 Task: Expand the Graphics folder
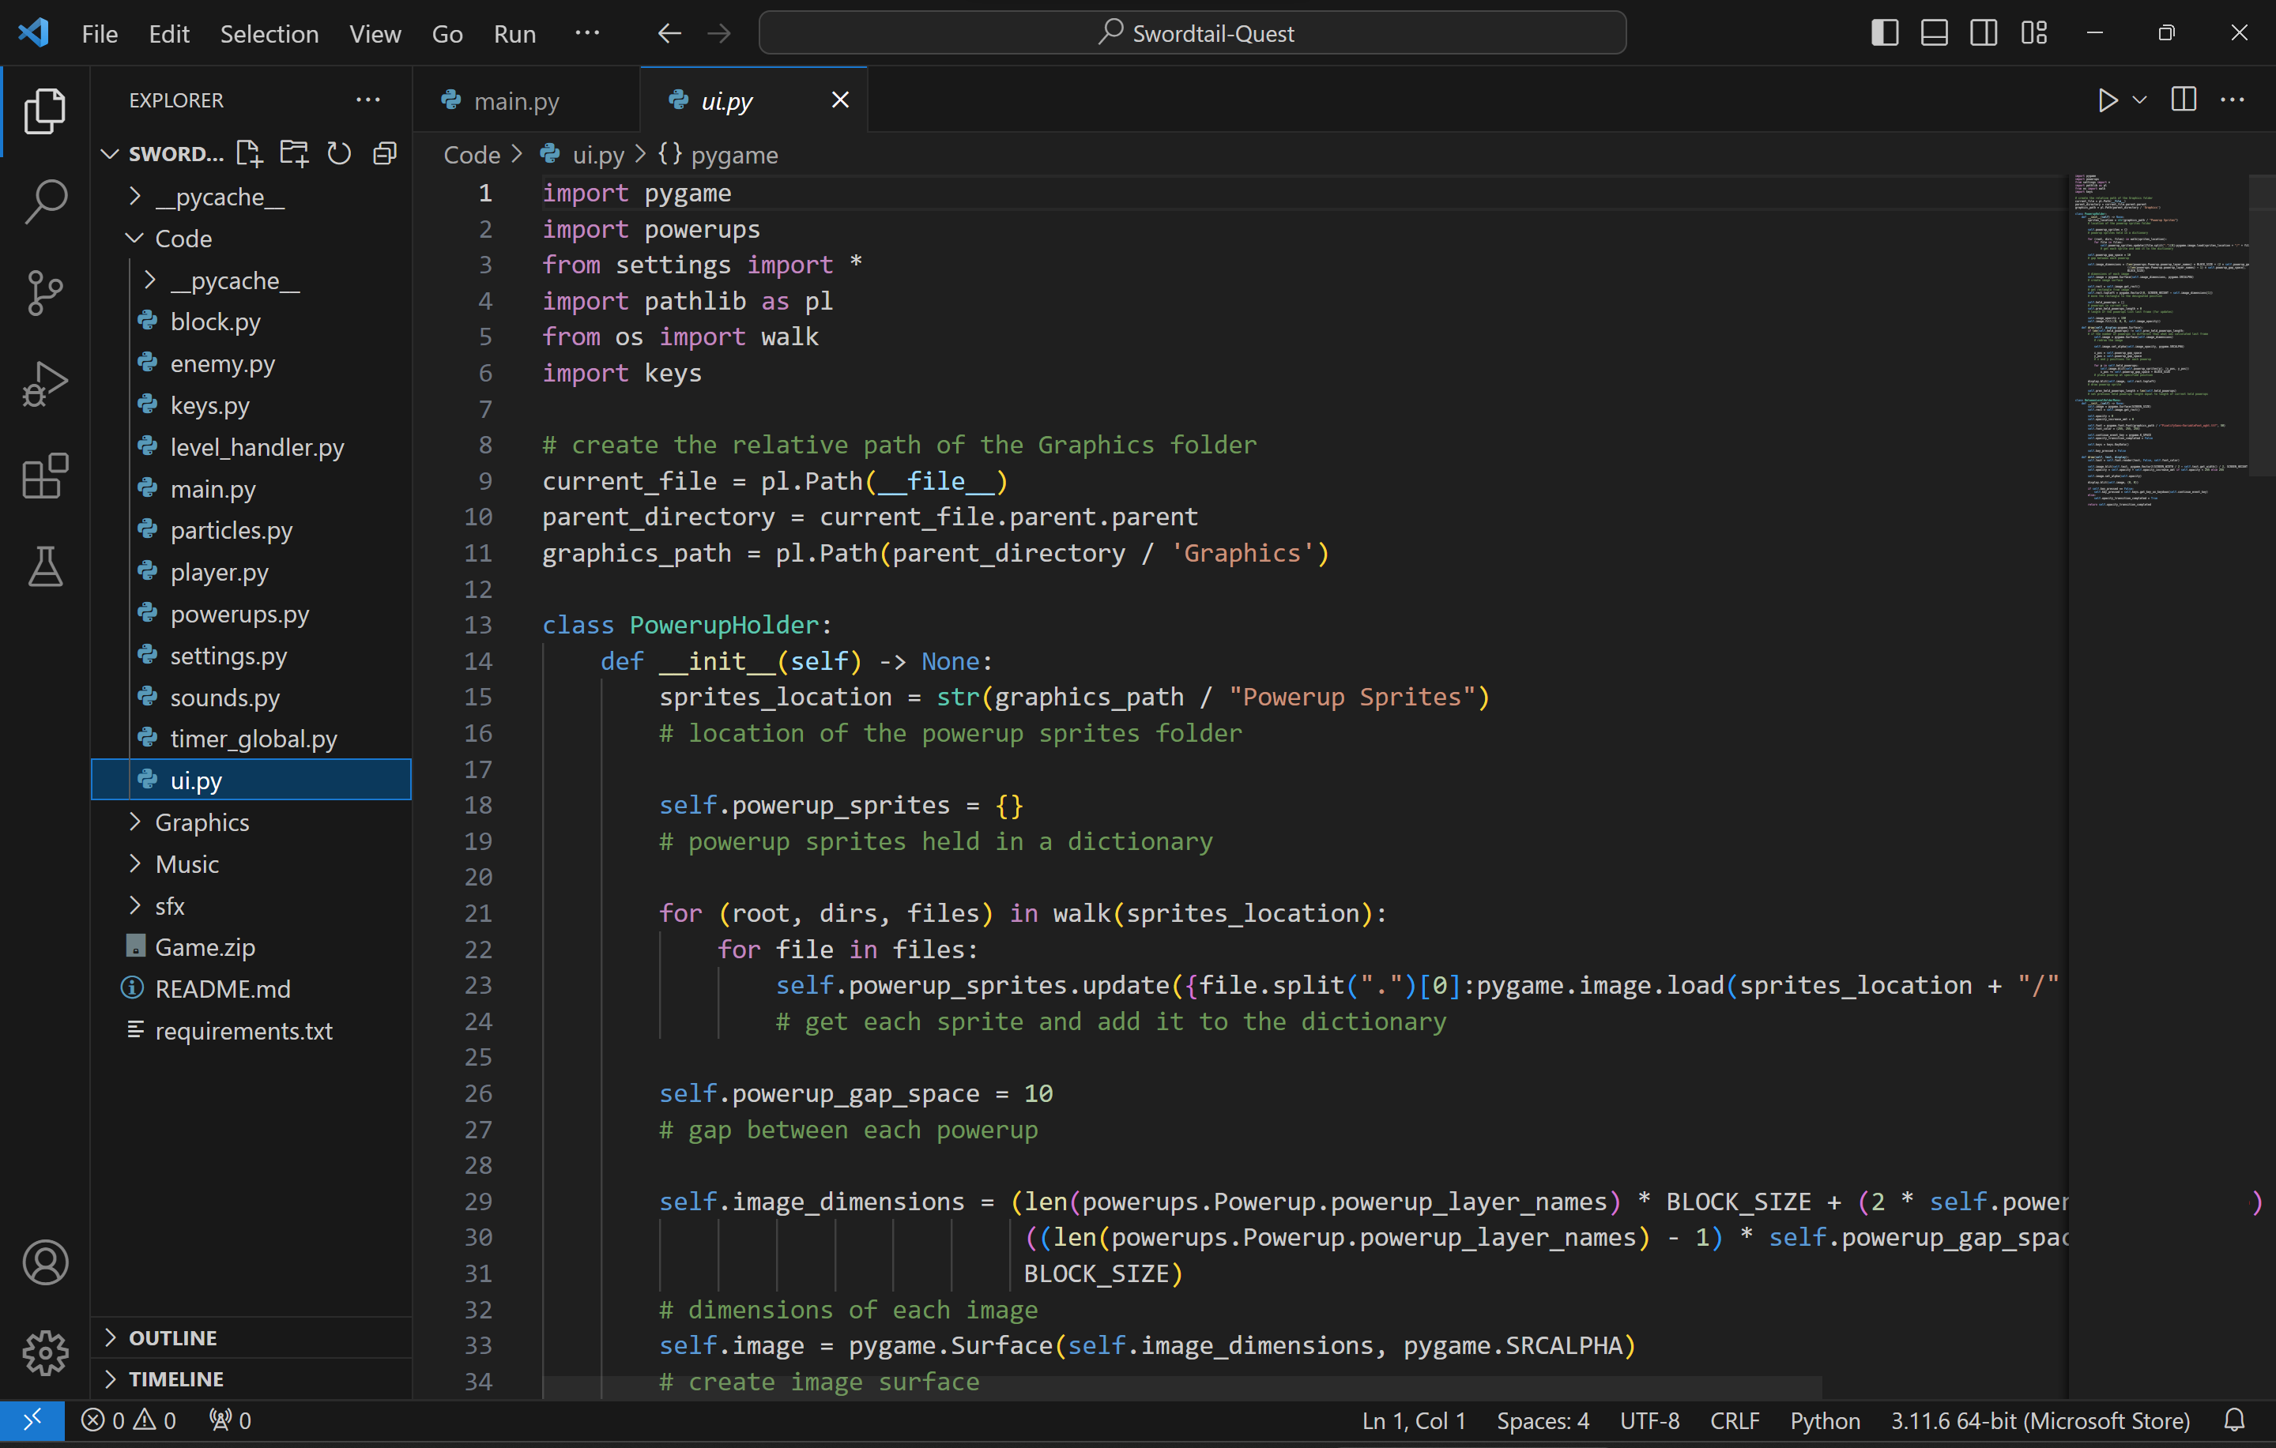click(x=202, y=822)
